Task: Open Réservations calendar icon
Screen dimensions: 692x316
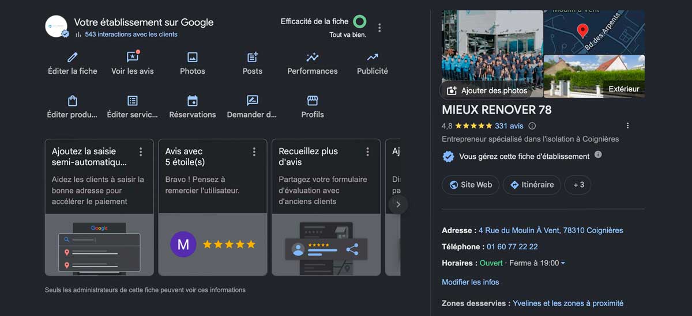Action: (x=193, y=101)
